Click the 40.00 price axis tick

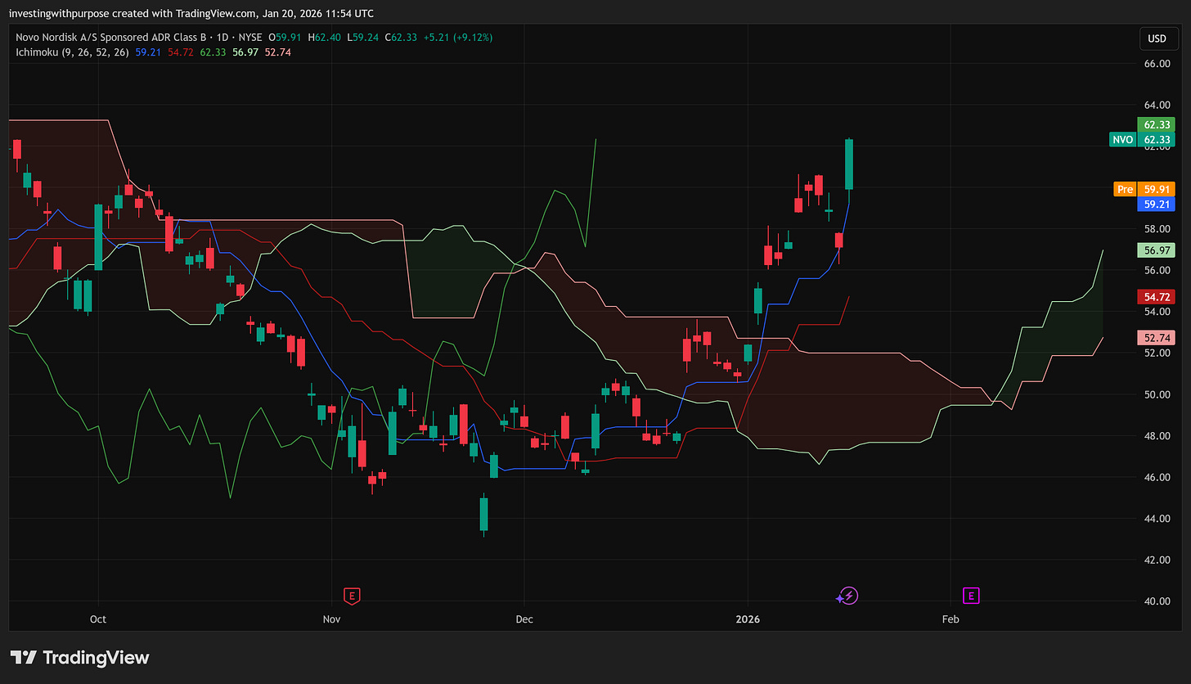tap(1157, 601)
